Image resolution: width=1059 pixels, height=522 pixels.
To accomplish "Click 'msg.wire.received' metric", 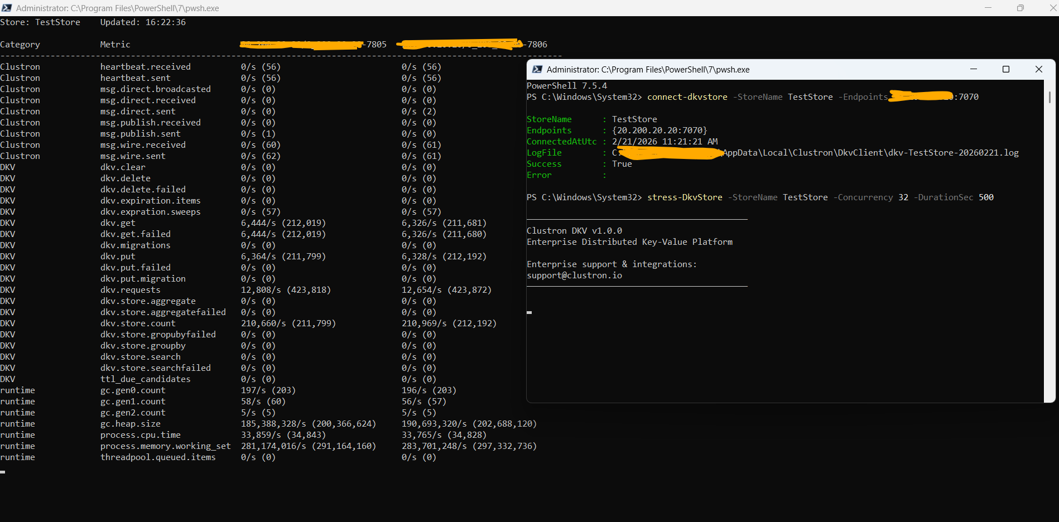I will [x=143, y=145].
